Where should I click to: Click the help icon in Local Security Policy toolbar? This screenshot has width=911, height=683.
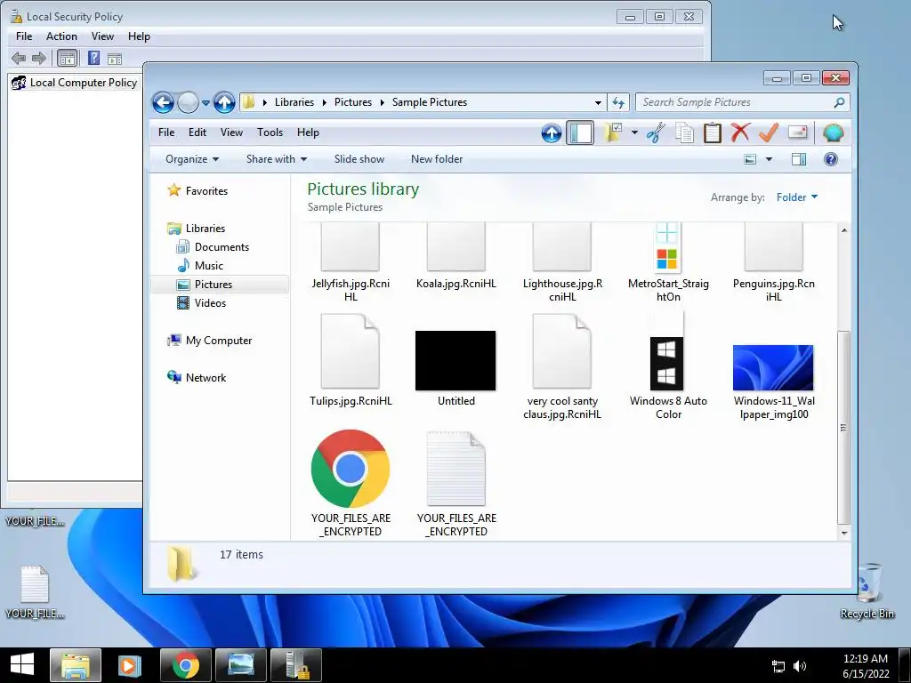click(93, 58)
